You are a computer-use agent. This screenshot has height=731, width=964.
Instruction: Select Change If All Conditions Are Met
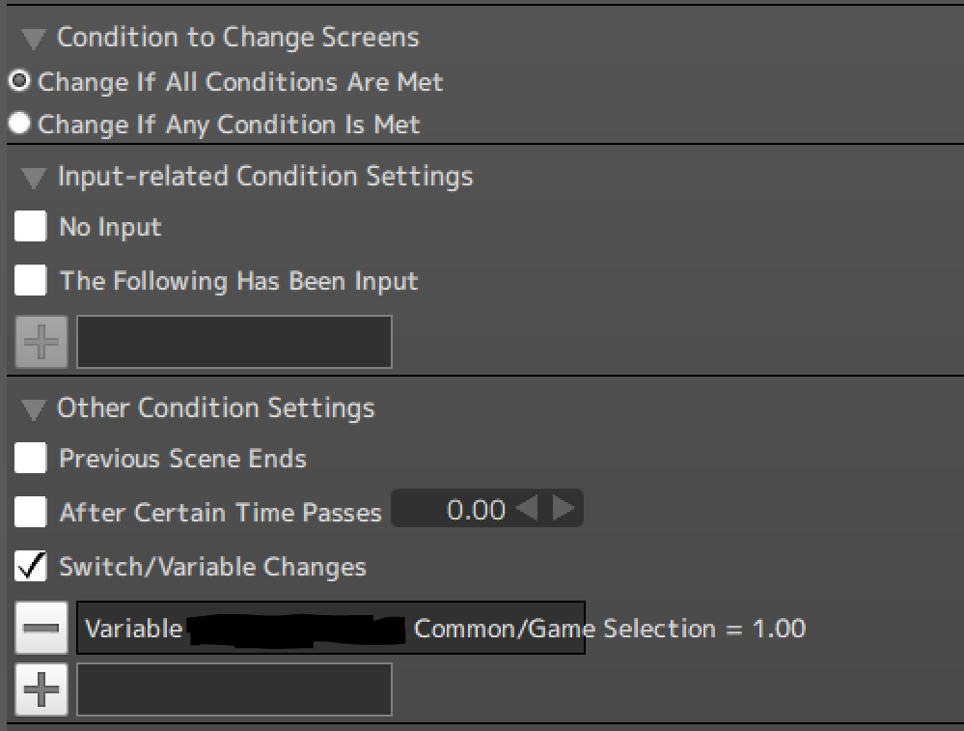(x=19, y=82)
